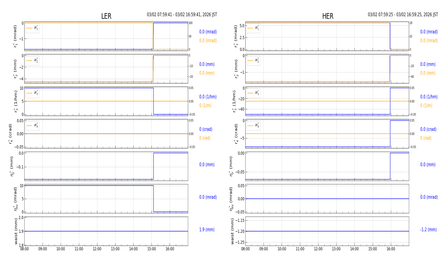Click the 15:00 tick on LER time axis
This screenshot has height=270, width=442.
click(x=152, y=249)
